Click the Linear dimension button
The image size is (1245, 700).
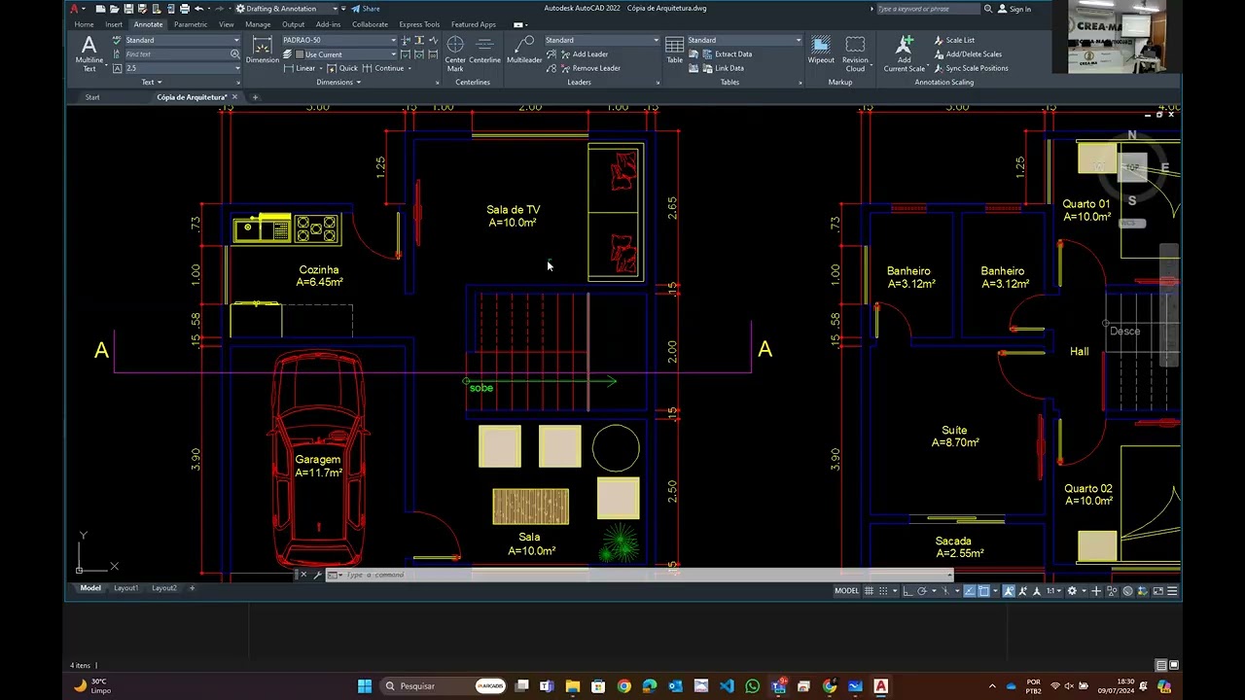click(x=301, y=68)
